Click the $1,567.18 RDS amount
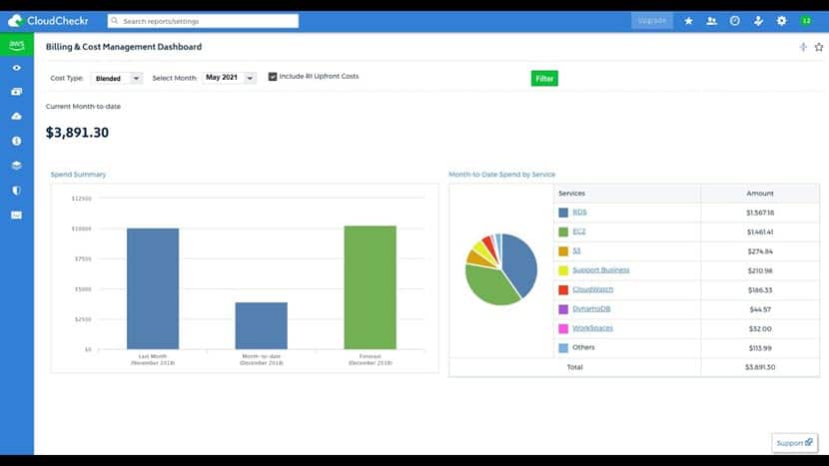The width and height of the screenshot is (829, 466). 760,213
